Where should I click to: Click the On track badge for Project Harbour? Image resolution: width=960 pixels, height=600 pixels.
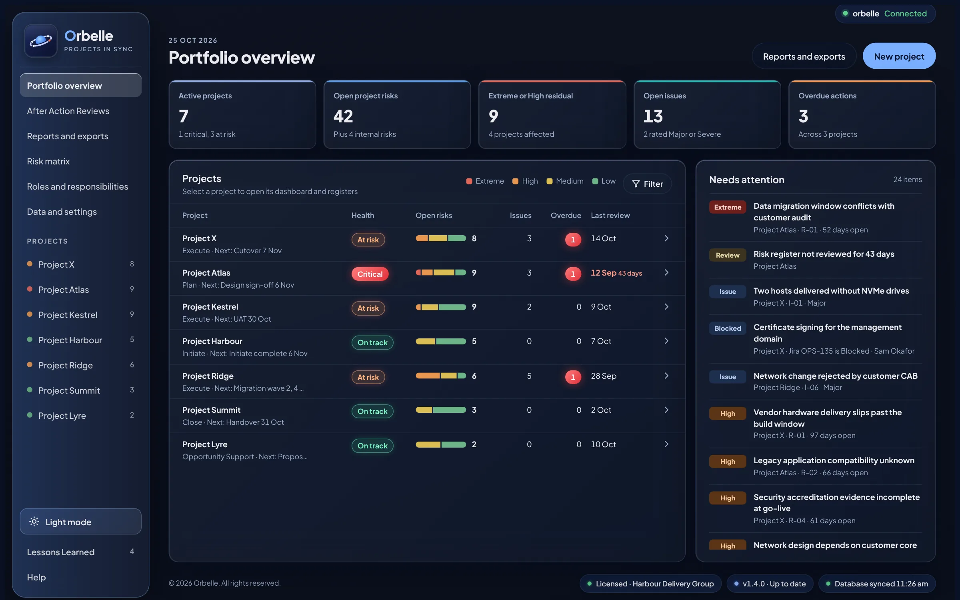pyautogui.click(x=372, y=342)
